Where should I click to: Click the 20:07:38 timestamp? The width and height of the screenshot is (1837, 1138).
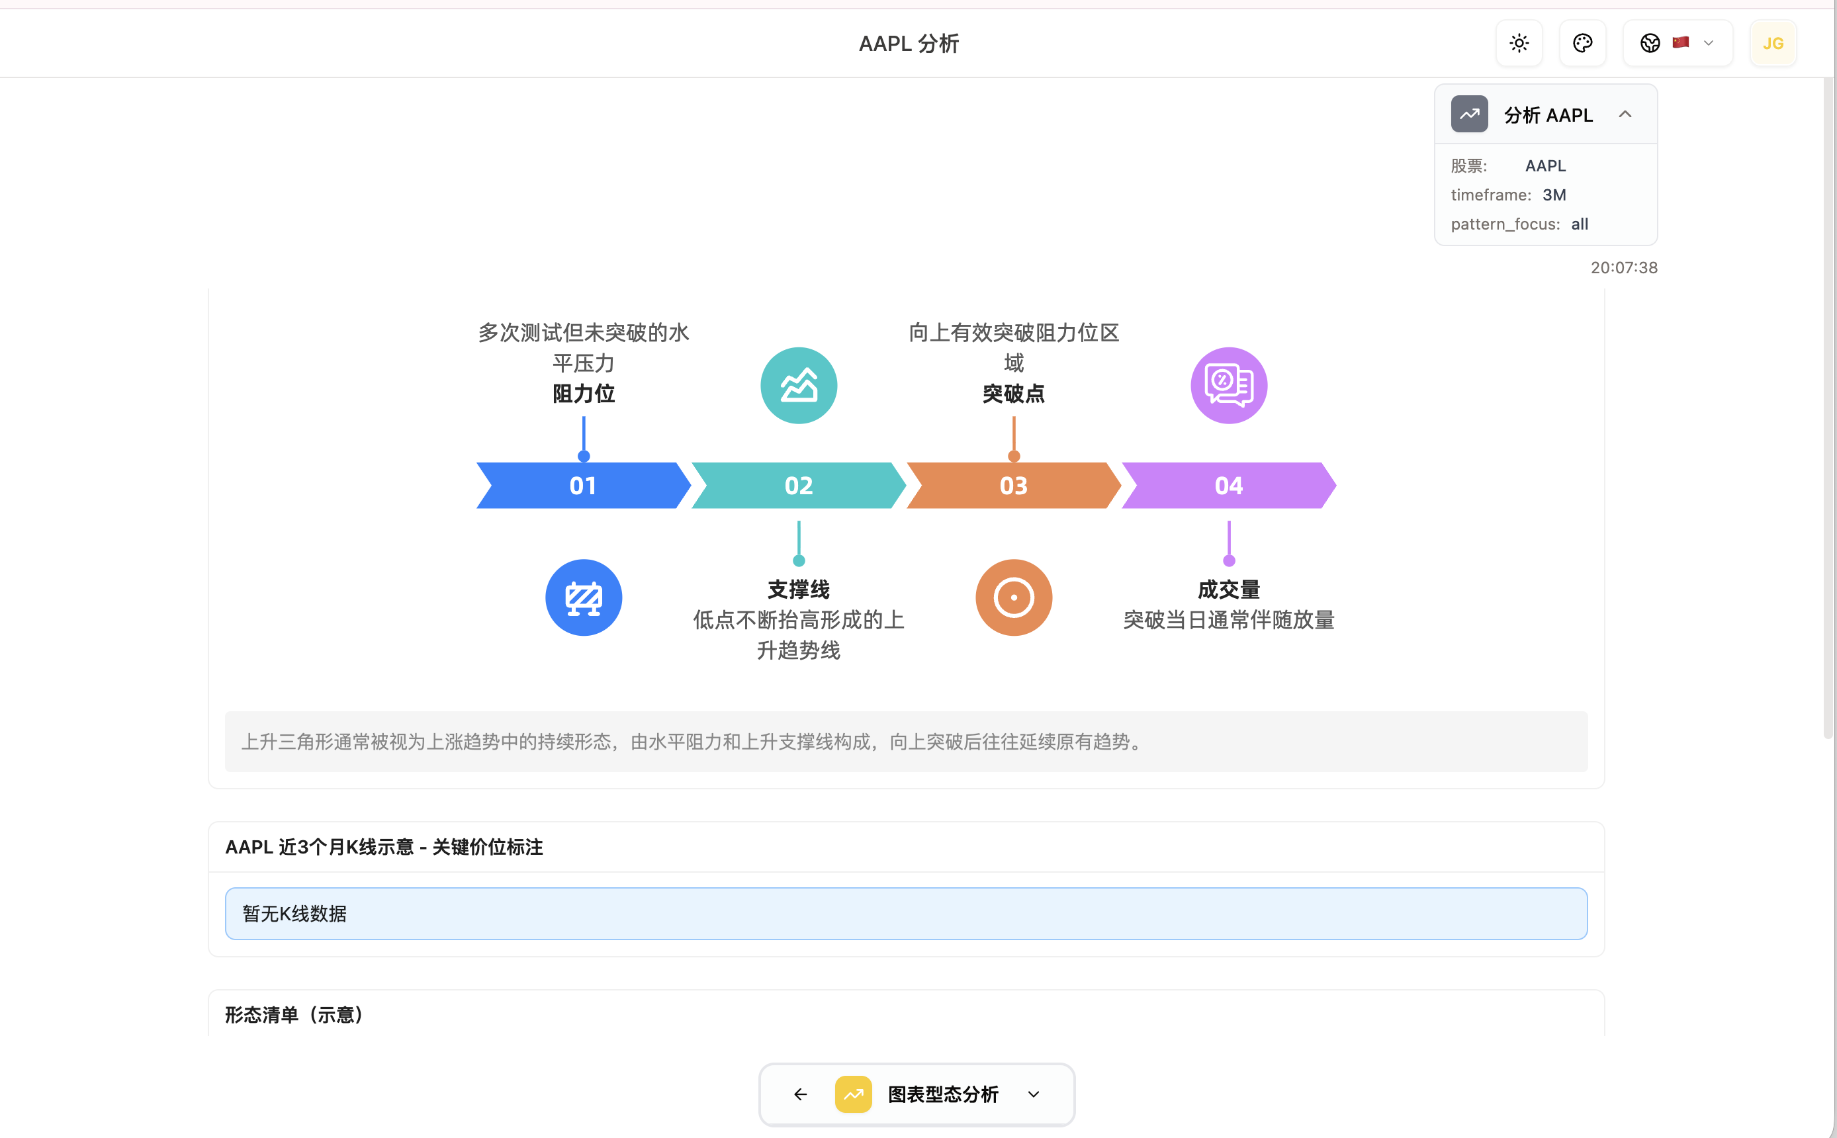(1624, 267)
